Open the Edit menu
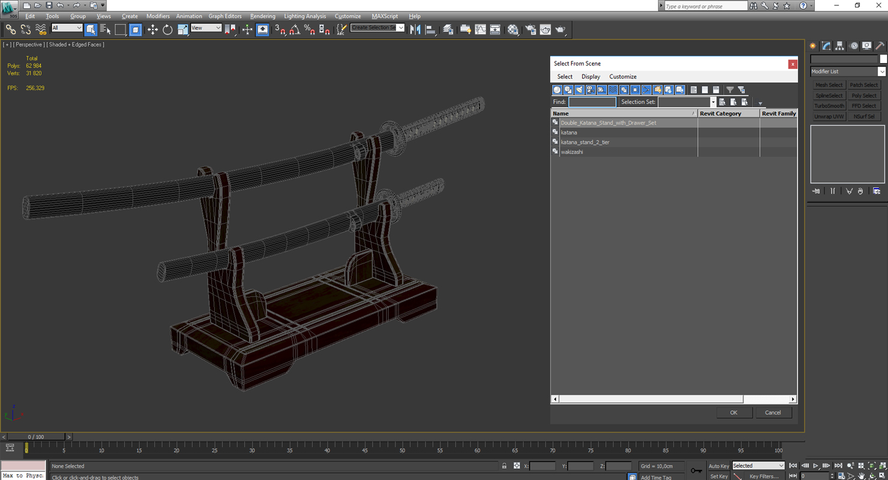Viewport: 888px width, 480px height. click(30, 16)
